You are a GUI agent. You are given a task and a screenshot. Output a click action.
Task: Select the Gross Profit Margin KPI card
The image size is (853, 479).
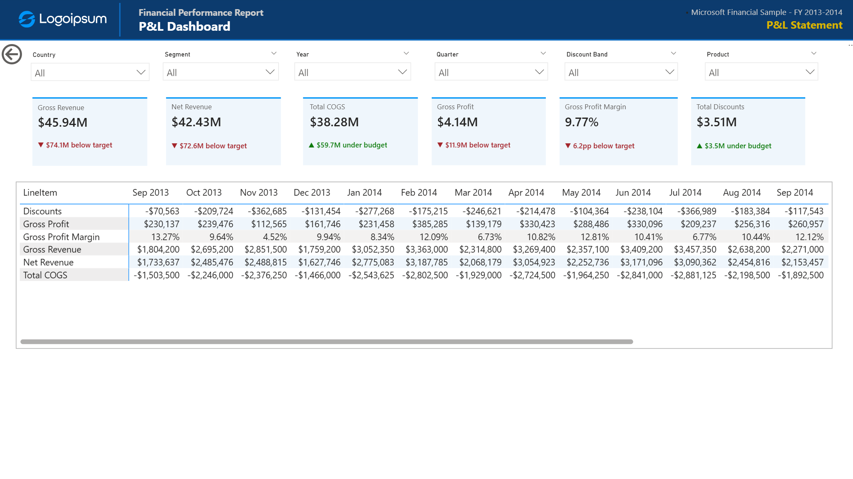point(618,131)
